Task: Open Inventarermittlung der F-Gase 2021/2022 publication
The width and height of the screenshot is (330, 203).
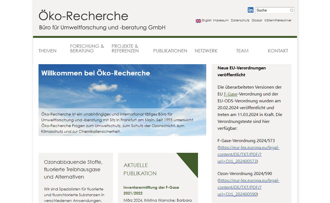Action: pos(151,190)
